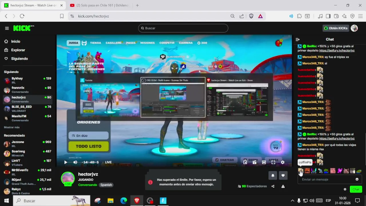Toggle the ESP keyboard language indicator

328,201
